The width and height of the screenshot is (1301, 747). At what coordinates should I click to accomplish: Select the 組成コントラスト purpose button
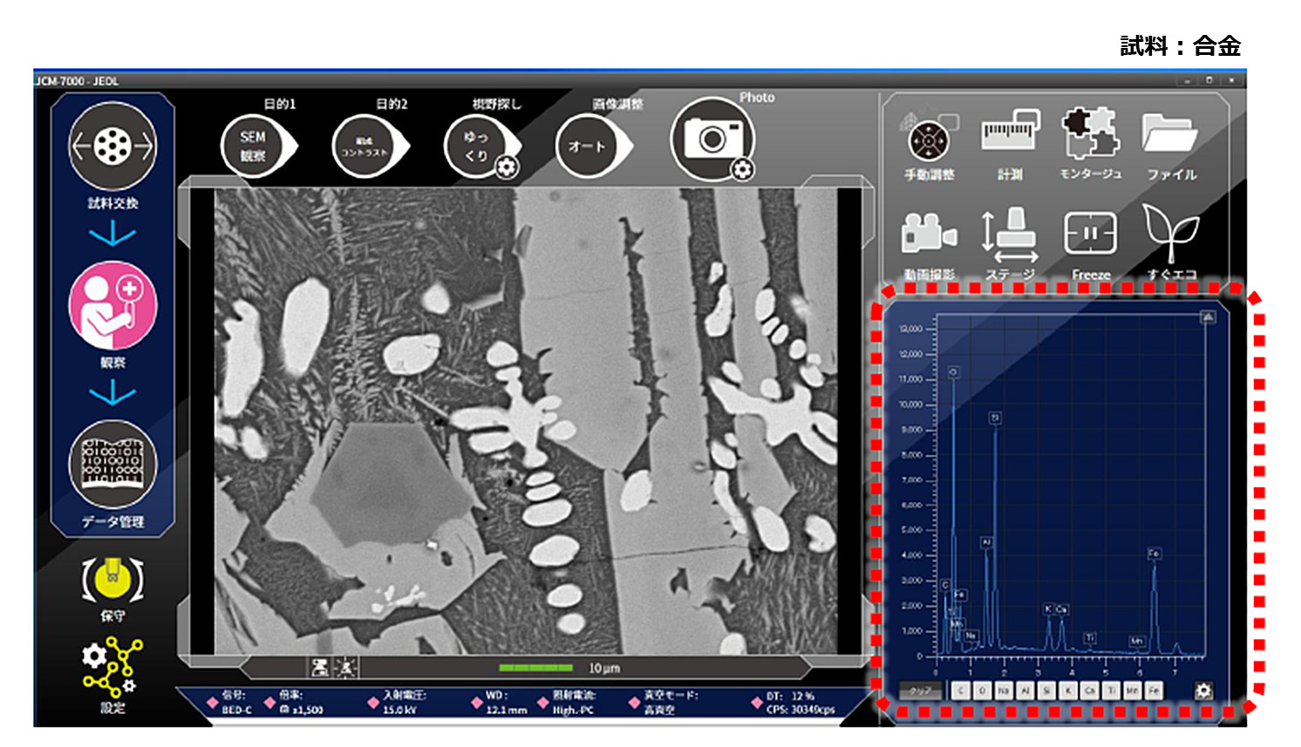coord(364,146)
